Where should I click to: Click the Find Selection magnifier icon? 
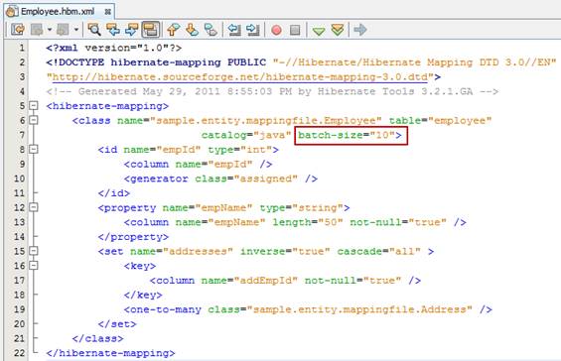[x=94, y=30]
